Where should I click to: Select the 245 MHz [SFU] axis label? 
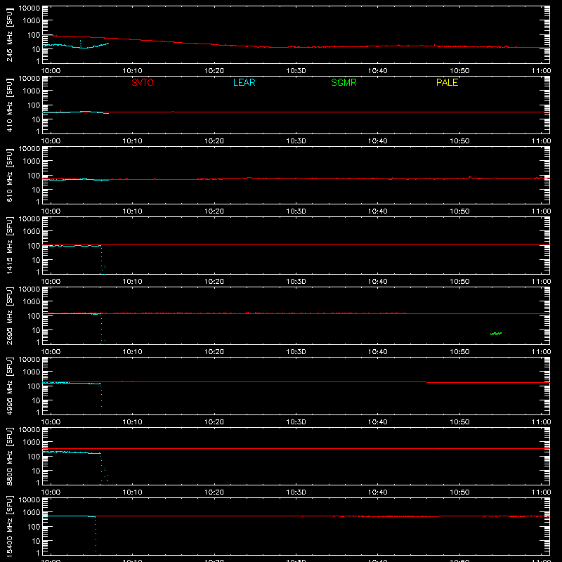pos(9,34)
